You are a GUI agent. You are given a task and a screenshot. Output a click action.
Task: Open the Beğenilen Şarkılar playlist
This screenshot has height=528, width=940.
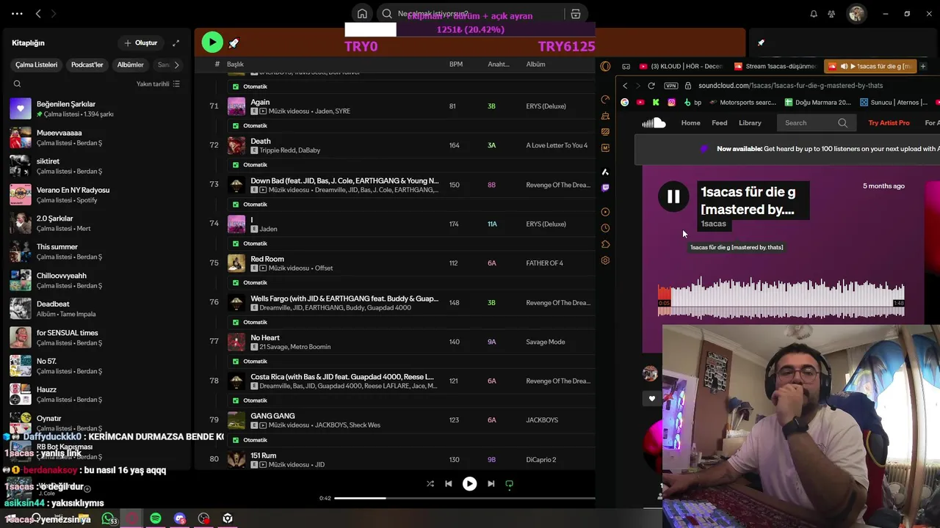pos(95,109)
